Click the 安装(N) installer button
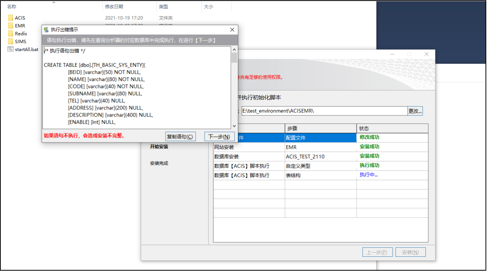Image resolution: width=487 pixels, height=271 pixels. (411, 252)
